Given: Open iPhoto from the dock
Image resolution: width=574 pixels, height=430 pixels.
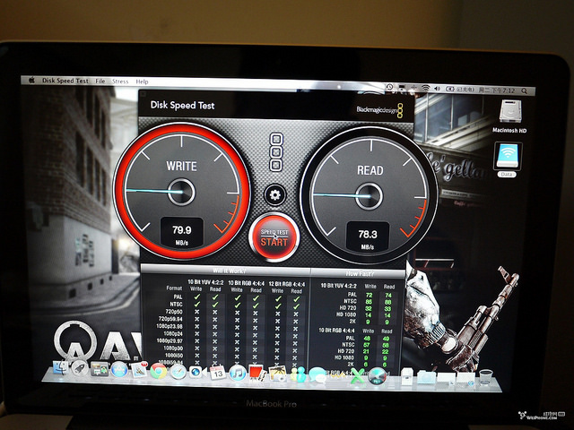Looking at the screenshot, I should click(277, 374).
